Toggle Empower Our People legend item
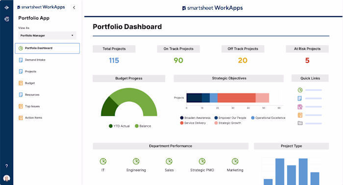Viewport: 343px width, 185px height. pos(230,118)
